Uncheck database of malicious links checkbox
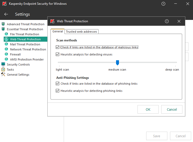 click(x=58, y=47)
